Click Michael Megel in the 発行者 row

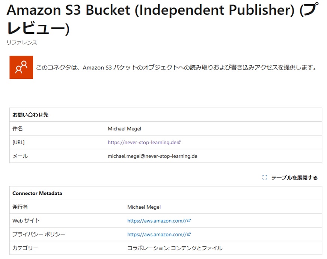[144, 207]
